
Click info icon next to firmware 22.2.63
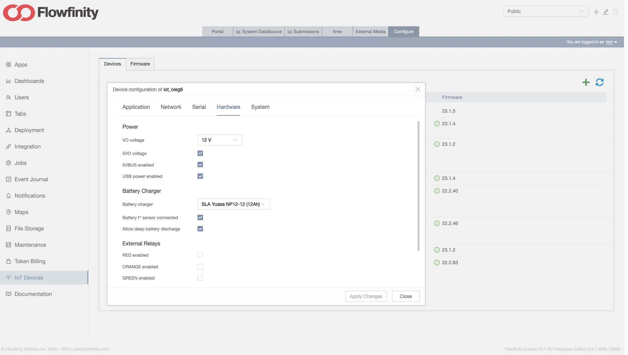[x=437, y=262]
